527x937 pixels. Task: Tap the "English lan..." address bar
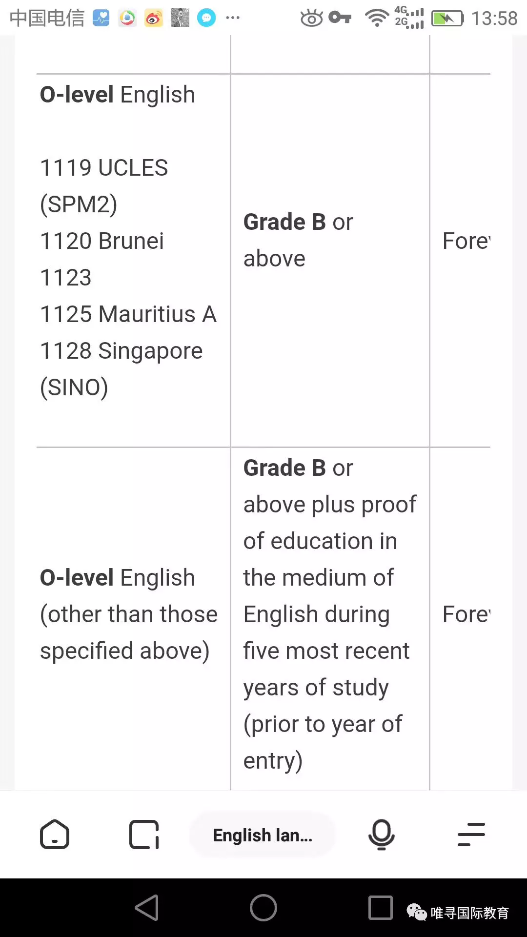[263, 835]
